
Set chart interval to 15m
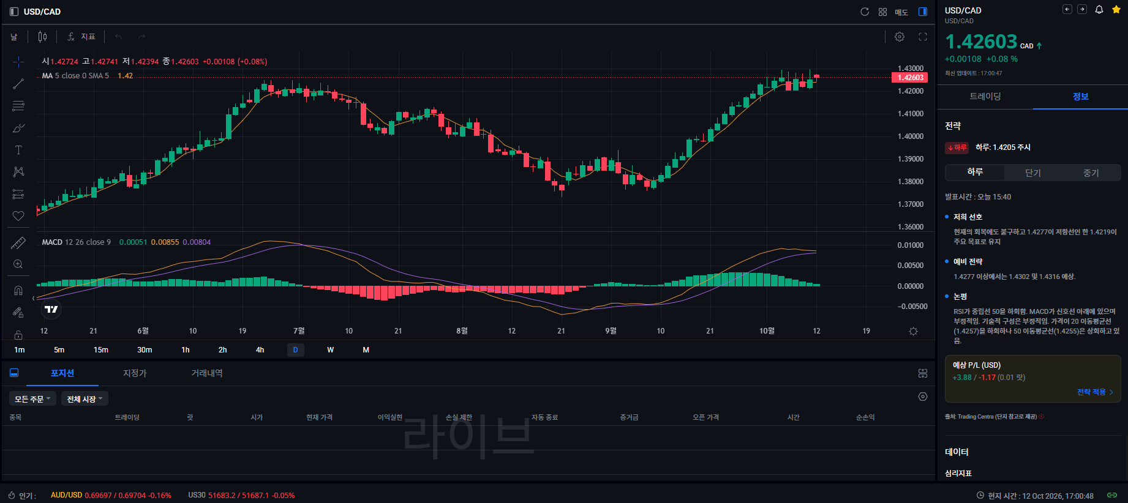pos(101,350)
